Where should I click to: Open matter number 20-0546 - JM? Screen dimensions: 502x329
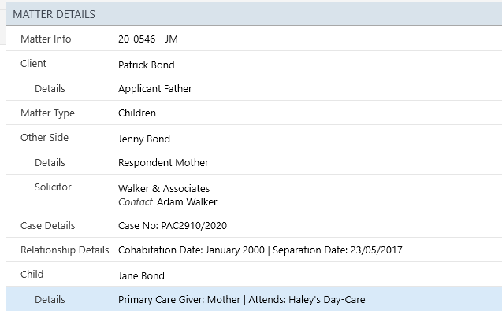(x=148, y=39)
